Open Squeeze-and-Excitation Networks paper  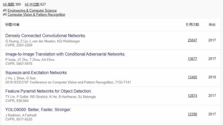point(36,73)
